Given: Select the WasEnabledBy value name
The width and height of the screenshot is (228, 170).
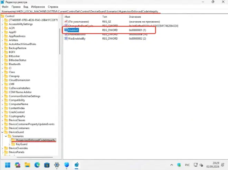Looking at the screenshot, I should [x=77, y=39].
